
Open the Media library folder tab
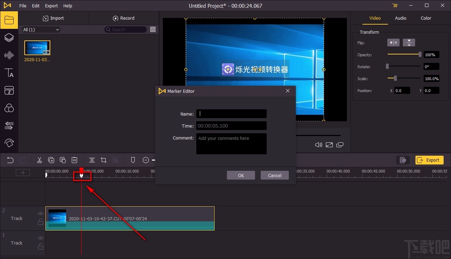[x=9, y=20]
